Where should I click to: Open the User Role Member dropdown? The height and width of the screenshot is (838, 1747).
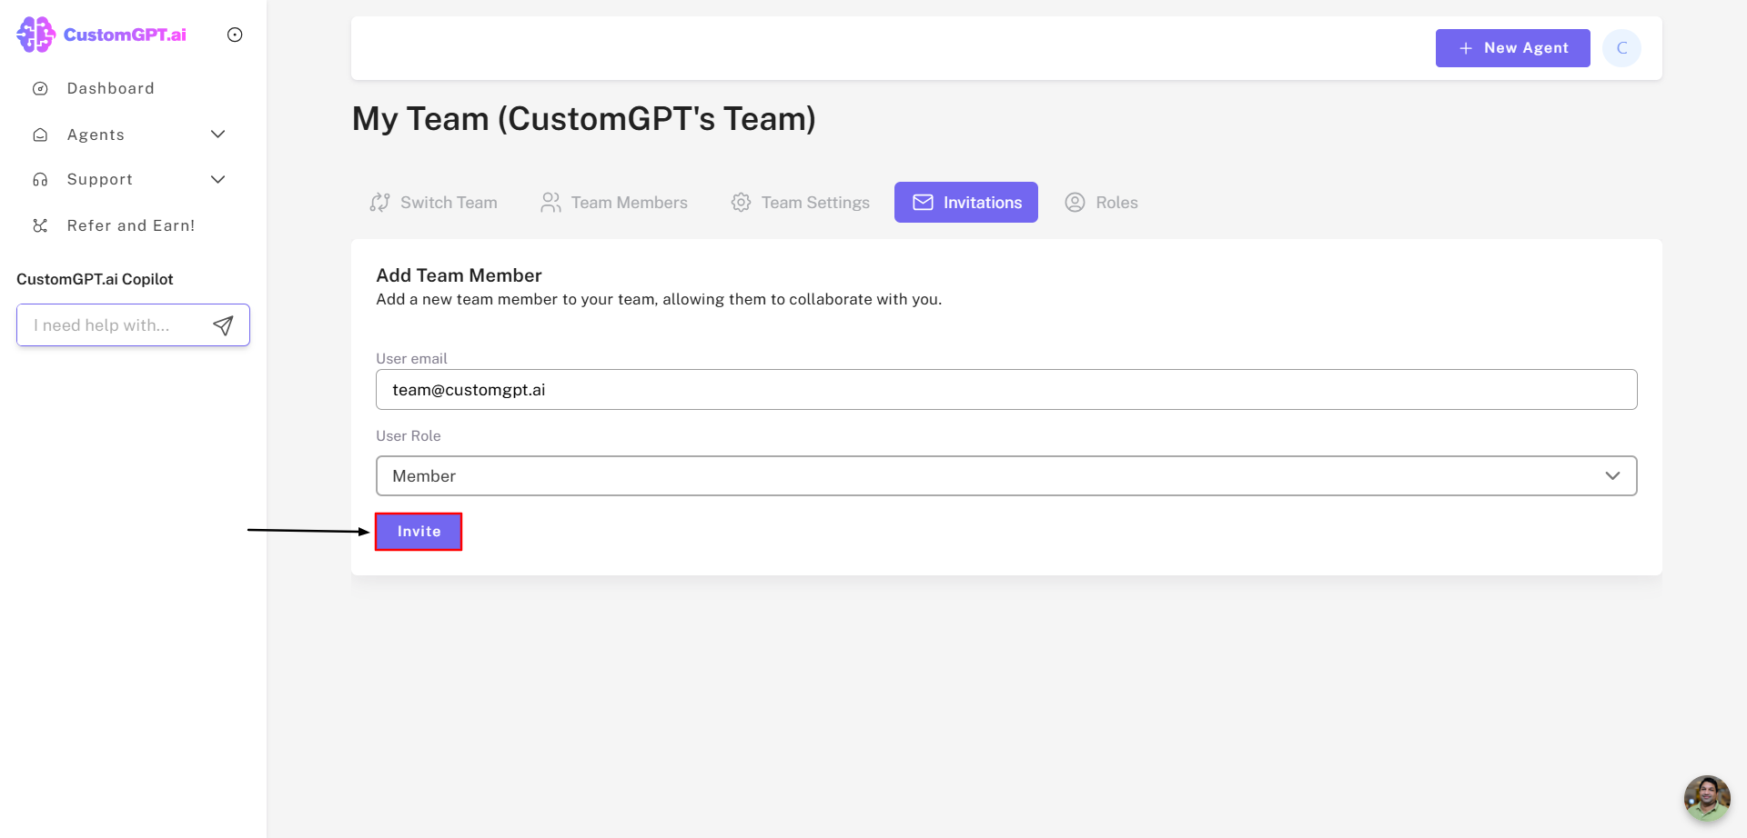1006,476
